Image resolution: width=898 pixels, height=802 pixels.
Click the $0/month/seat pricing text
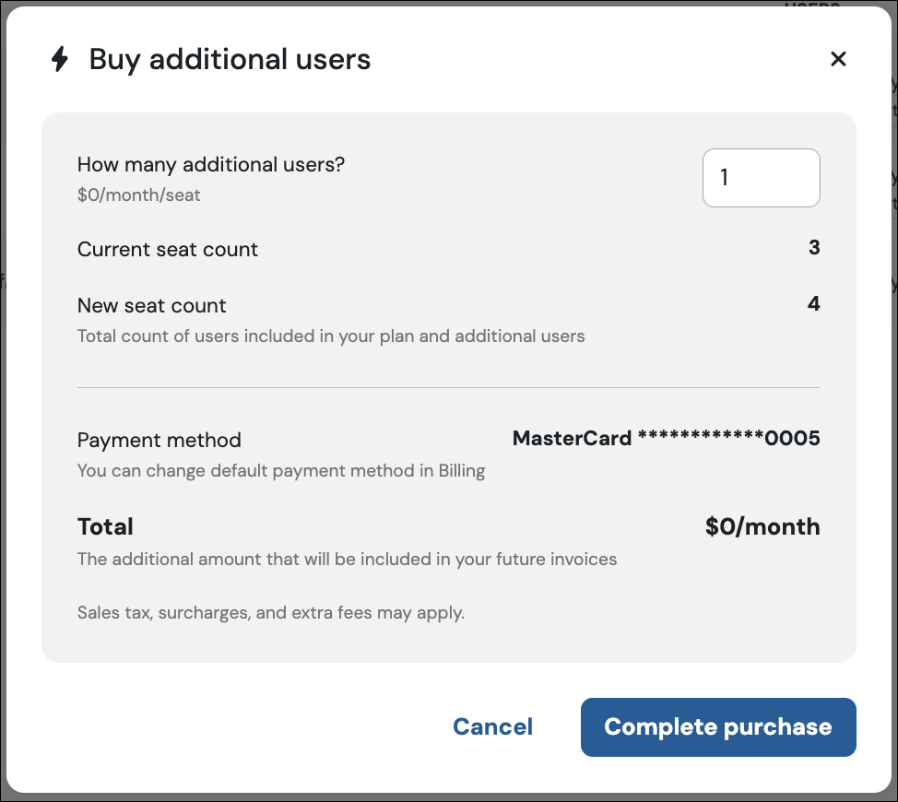138,195
